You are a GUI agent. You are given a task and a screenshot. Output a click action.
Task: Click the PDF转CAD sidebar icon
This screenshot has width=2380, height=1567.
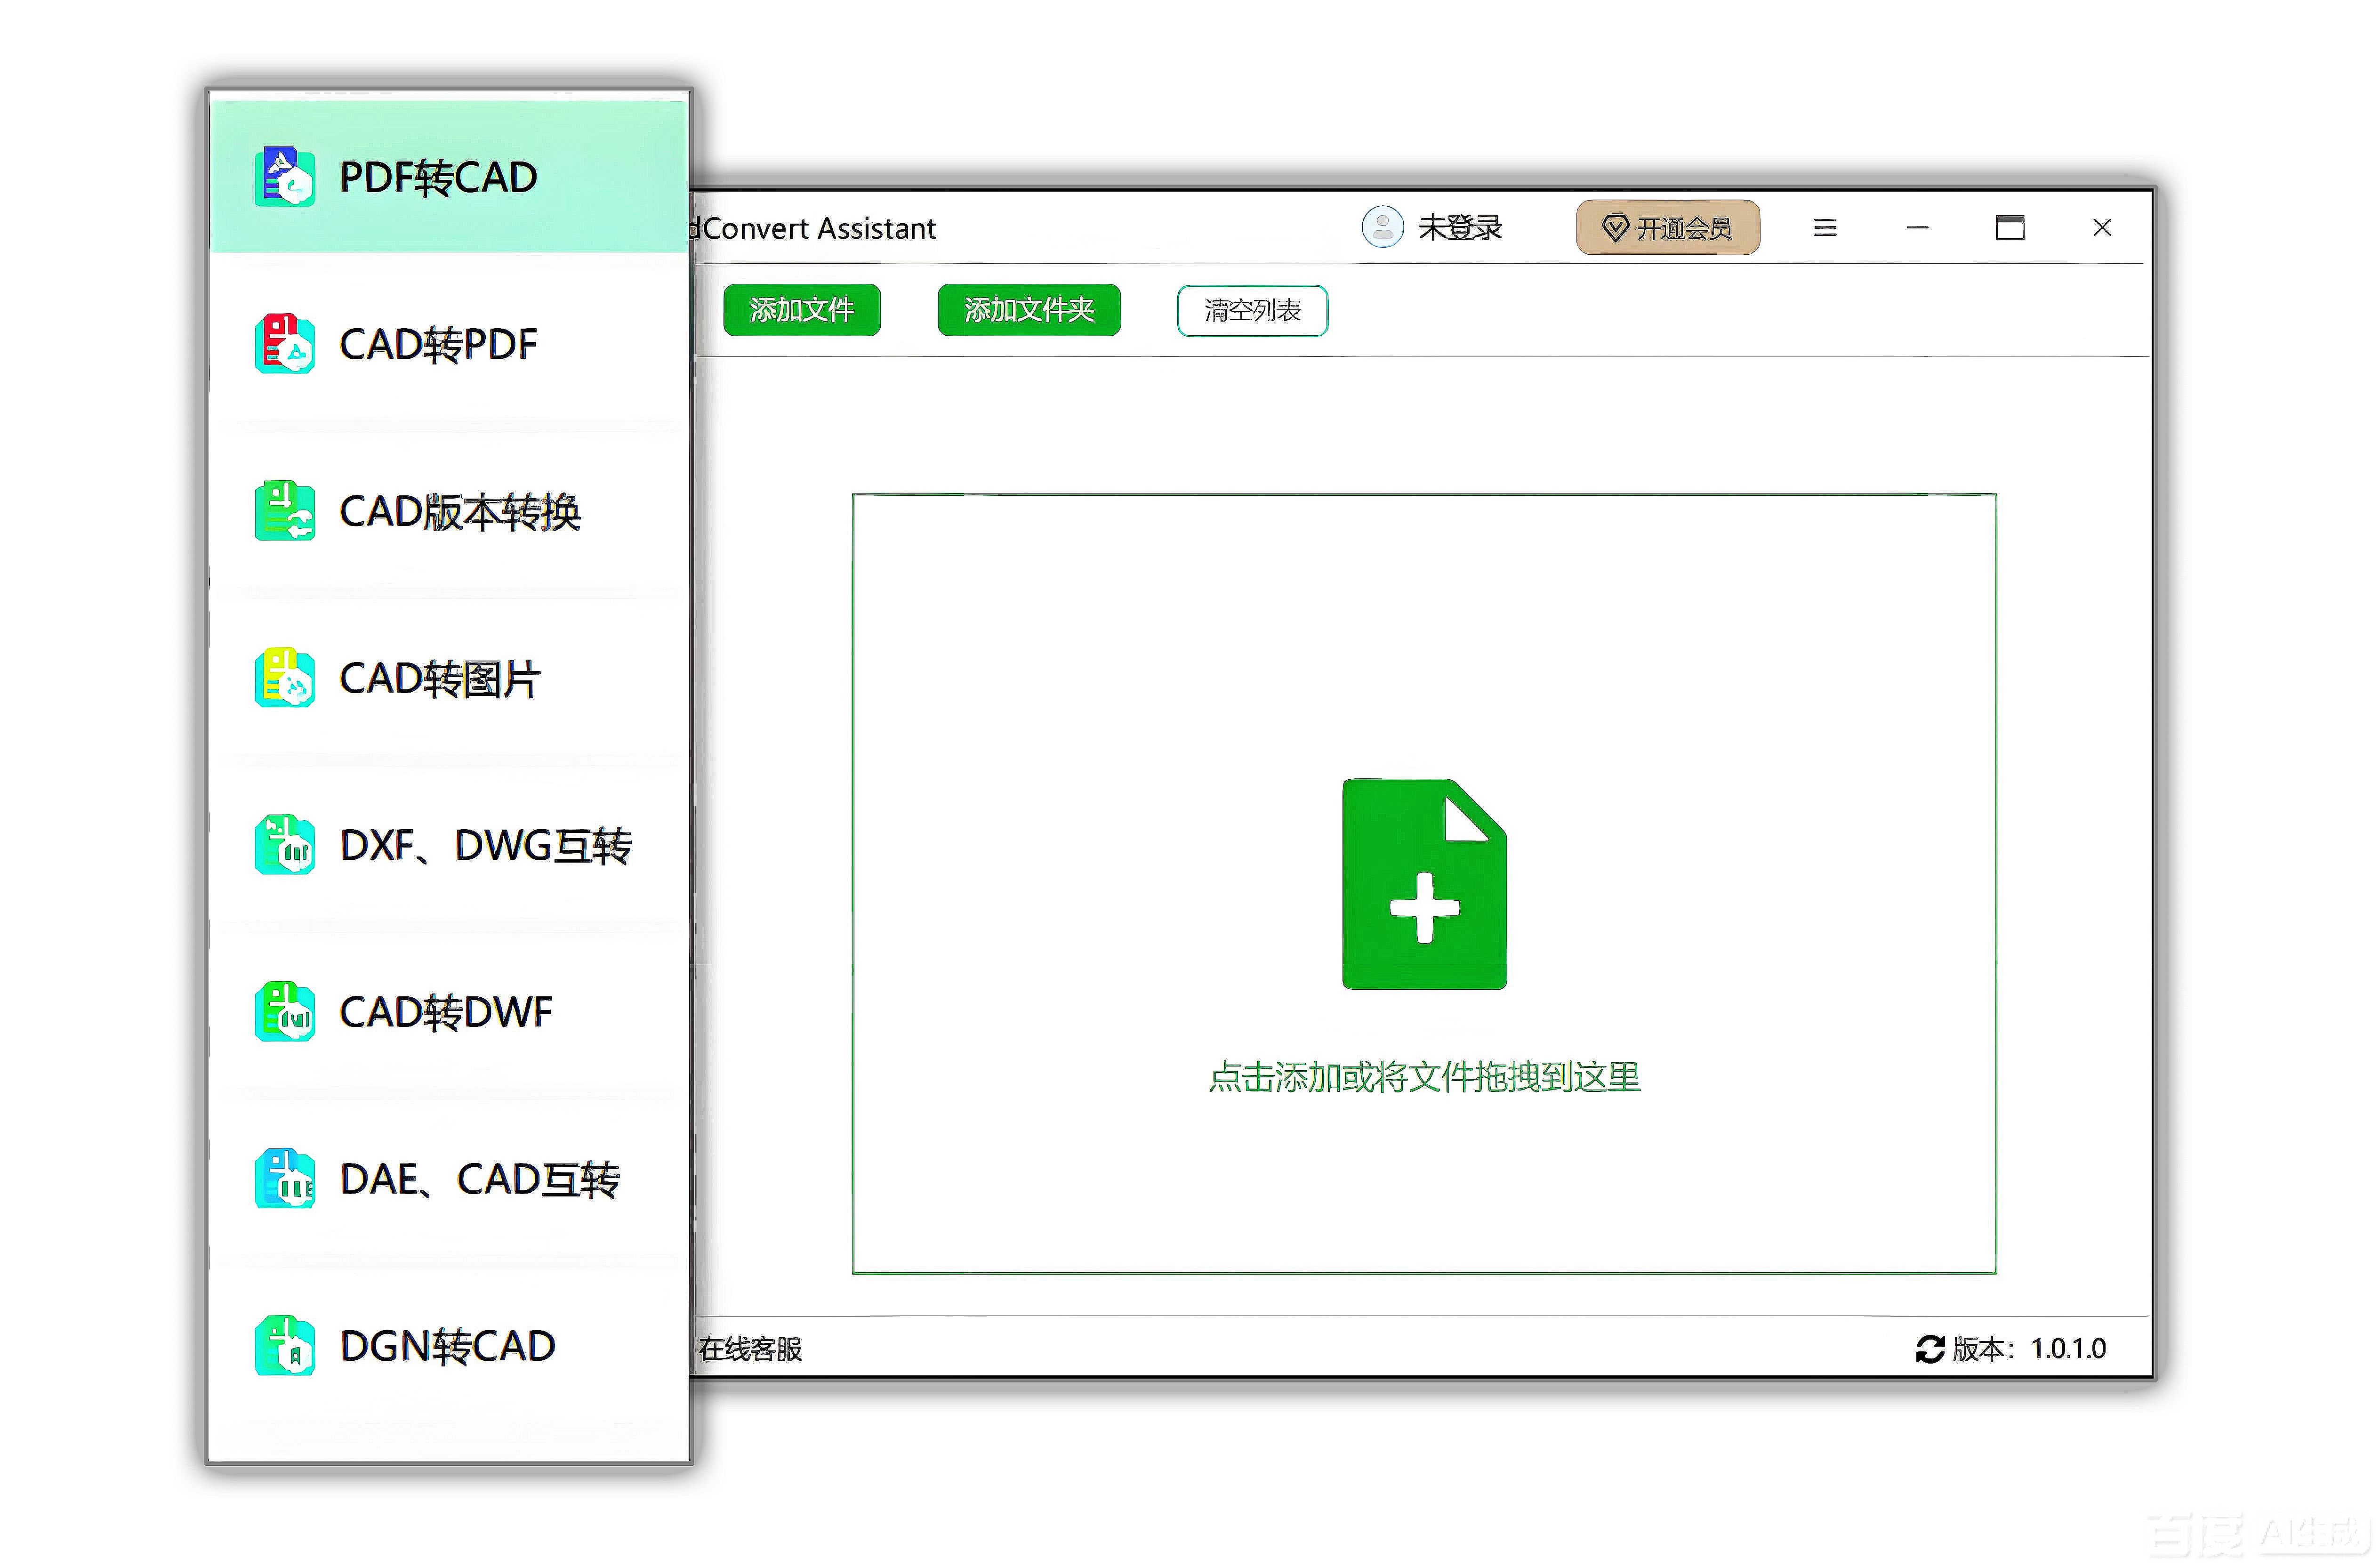285,177
